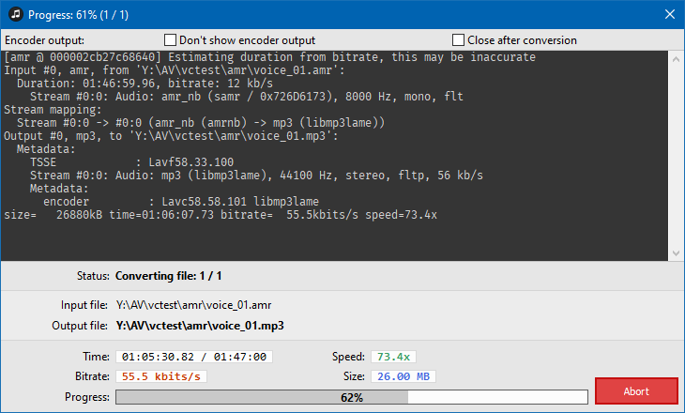
Task: Click the output file path voice_01.mp3
Action: [x=200, y=326]
